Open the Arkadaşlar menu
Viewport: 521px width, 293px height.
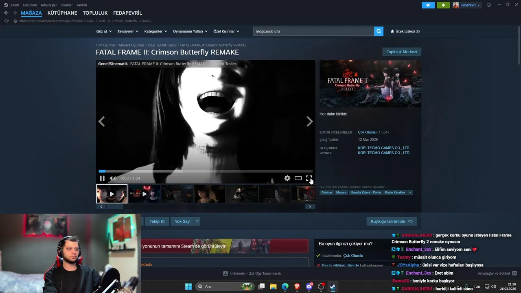tap(49, 5)
